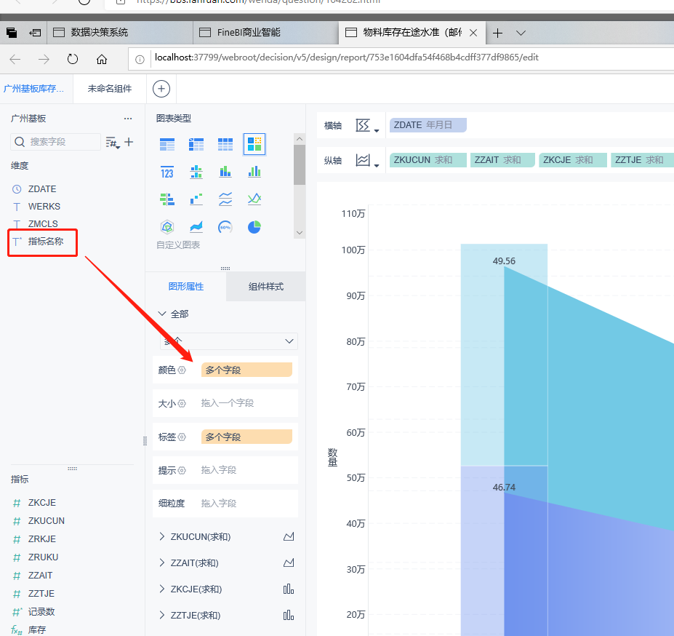
Task: Choose the gauge dashboard chart icon
Action: coord(225,227)
